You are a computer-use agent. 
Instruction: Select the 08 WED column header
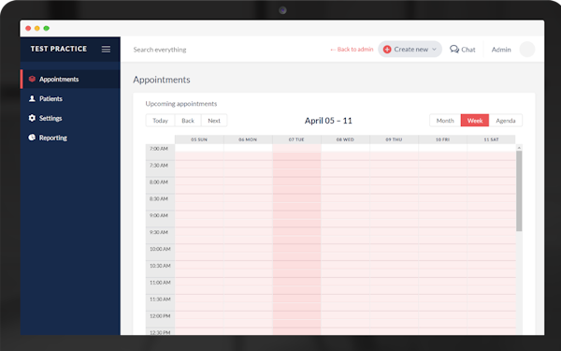345,139
